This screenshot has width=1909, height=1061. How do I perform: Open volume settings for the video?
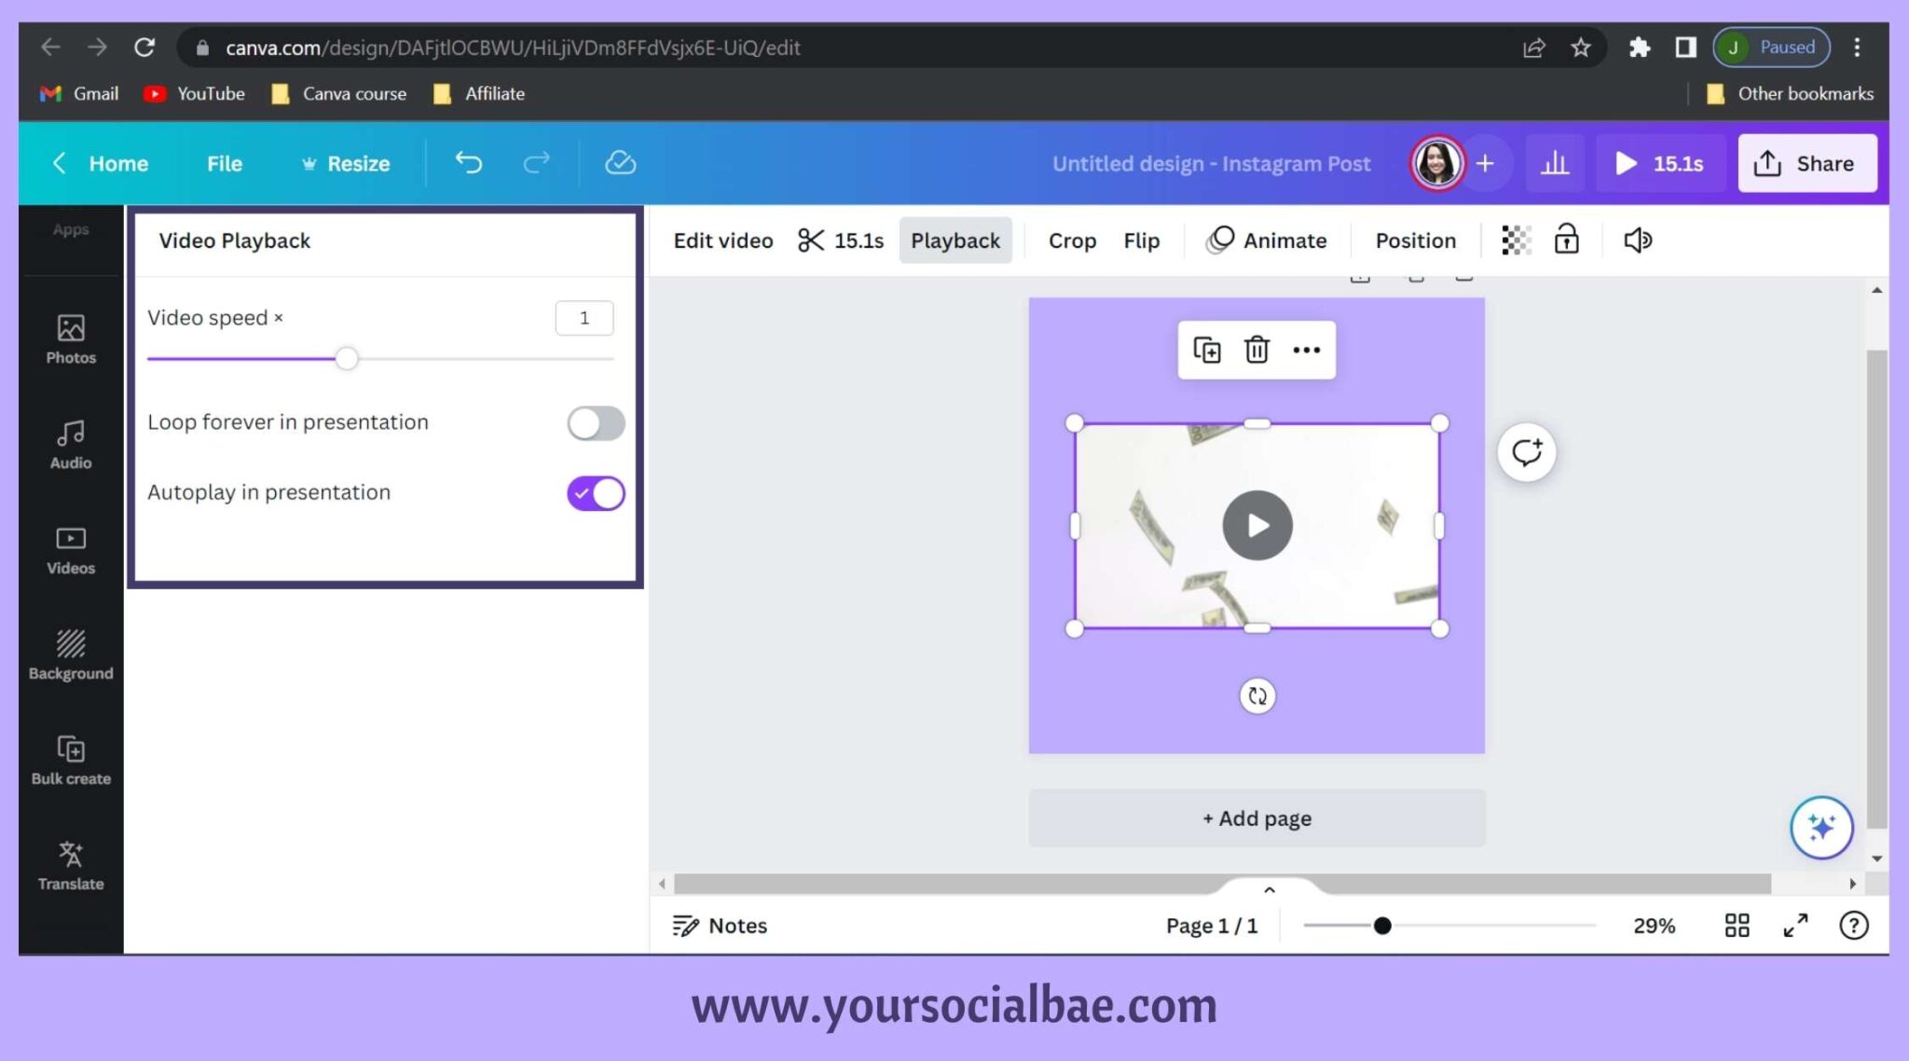click(x=1638, y=240)
